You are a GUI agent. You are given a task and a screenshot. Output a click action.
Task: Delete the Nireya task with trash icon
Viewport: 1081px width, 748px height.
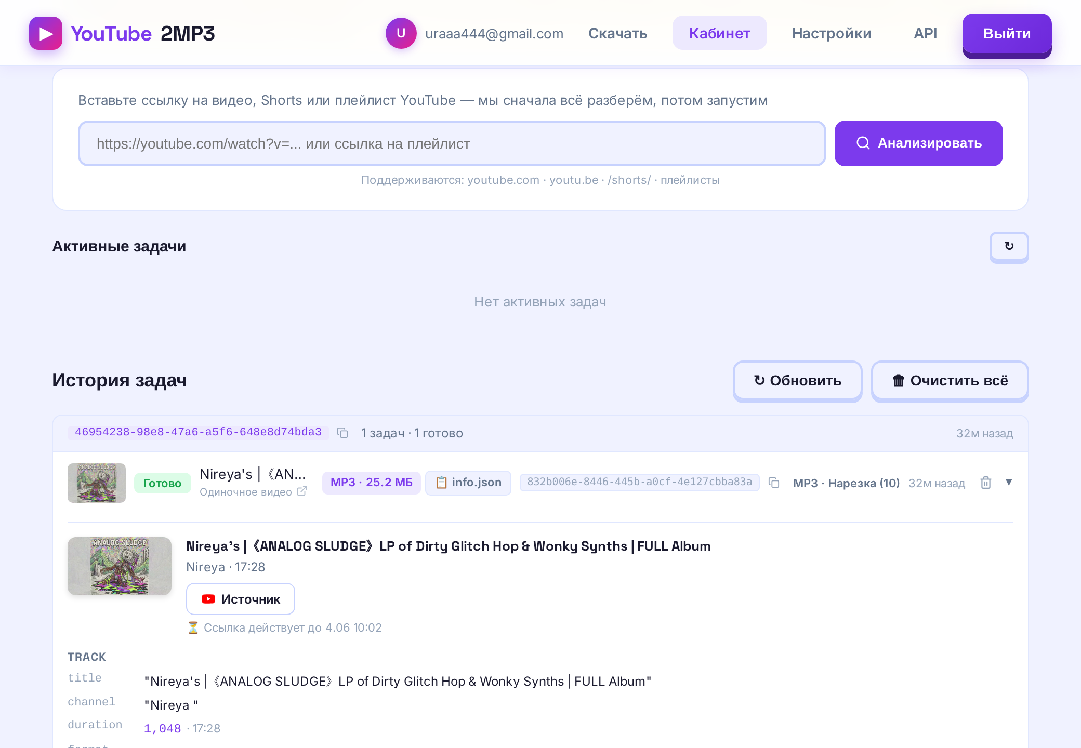point(986,483)
